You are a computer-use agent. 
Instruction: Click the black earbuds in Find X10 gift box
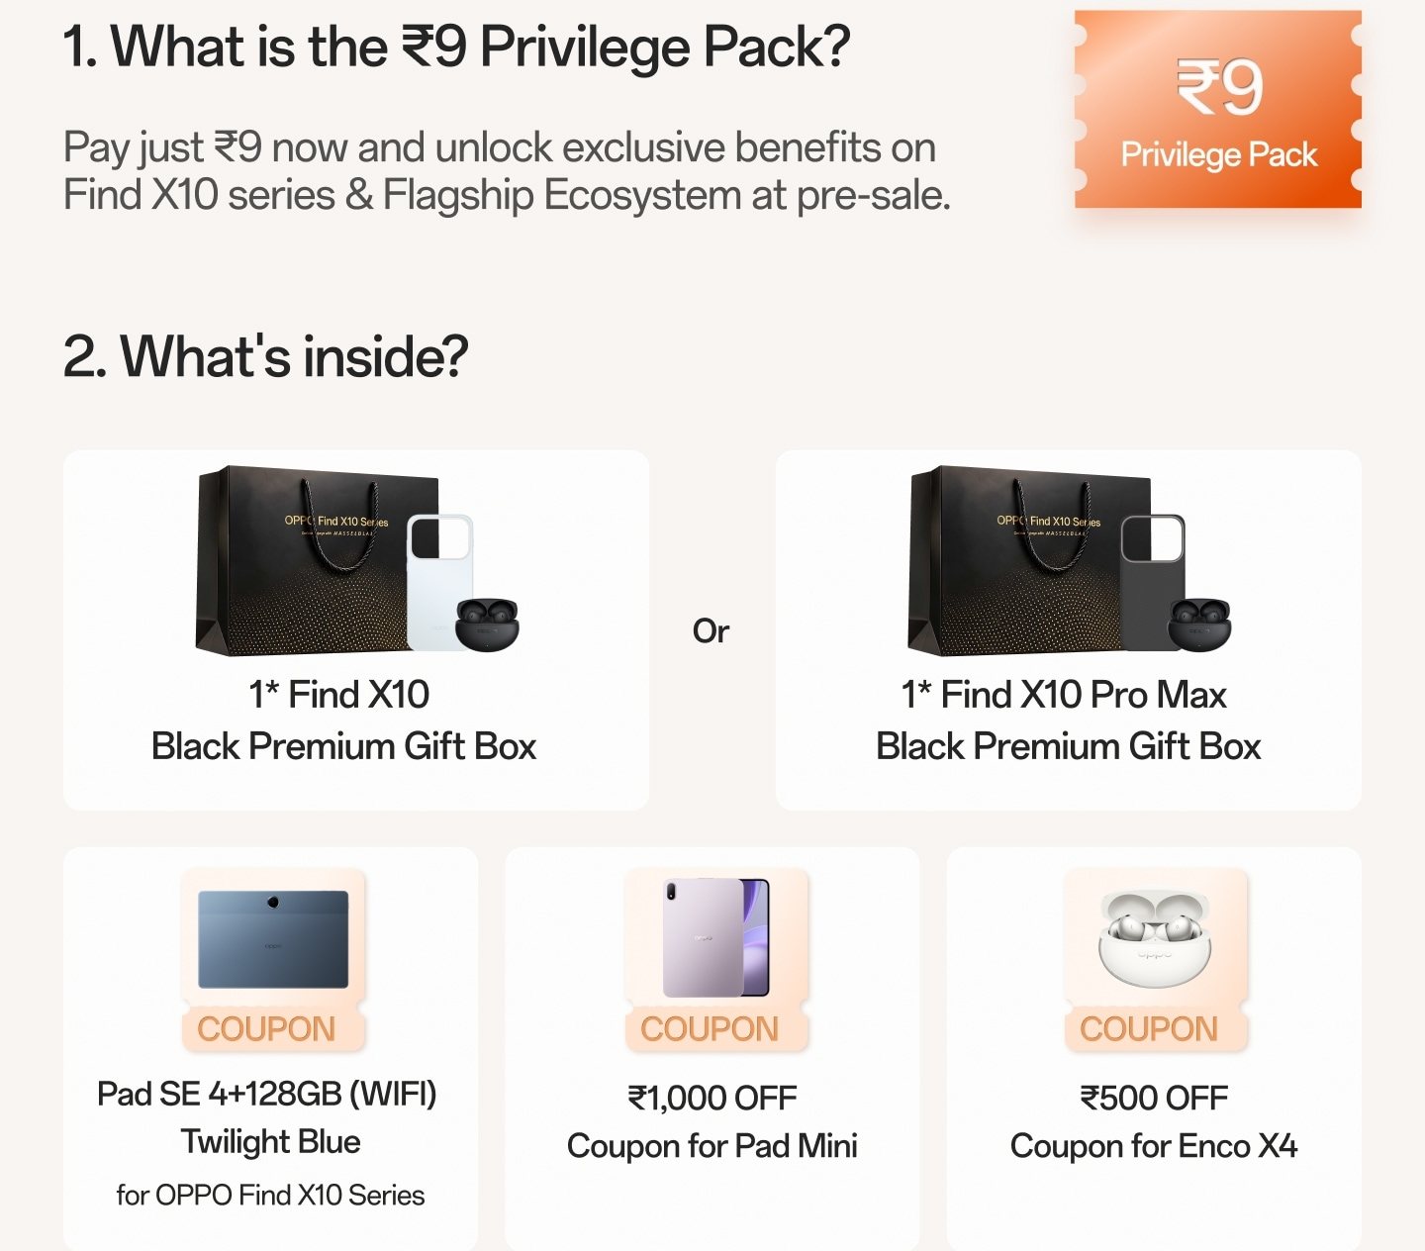click(487, 625)
